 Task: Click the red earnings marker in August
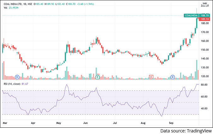point(151,77)
